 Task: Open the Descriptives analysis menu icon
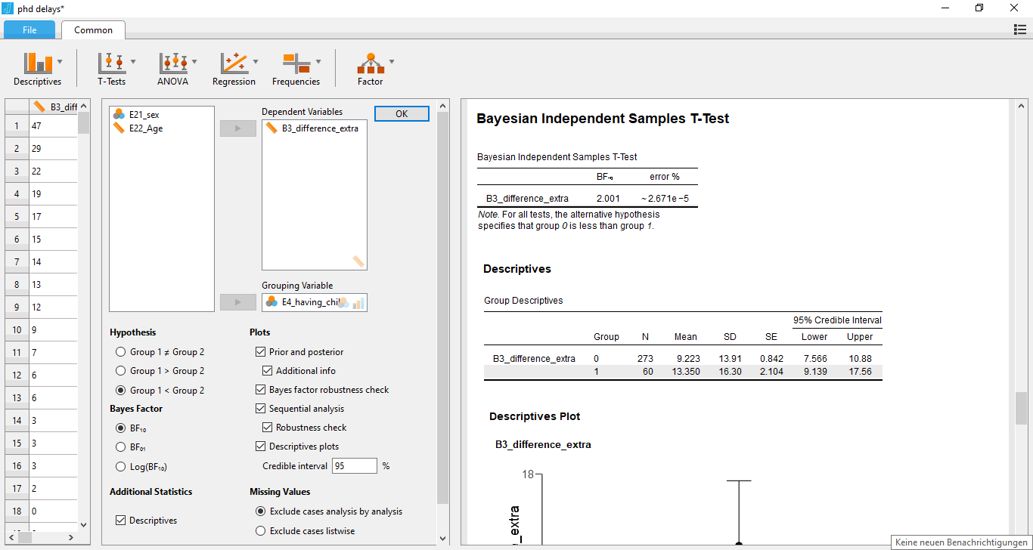[38, 63]
